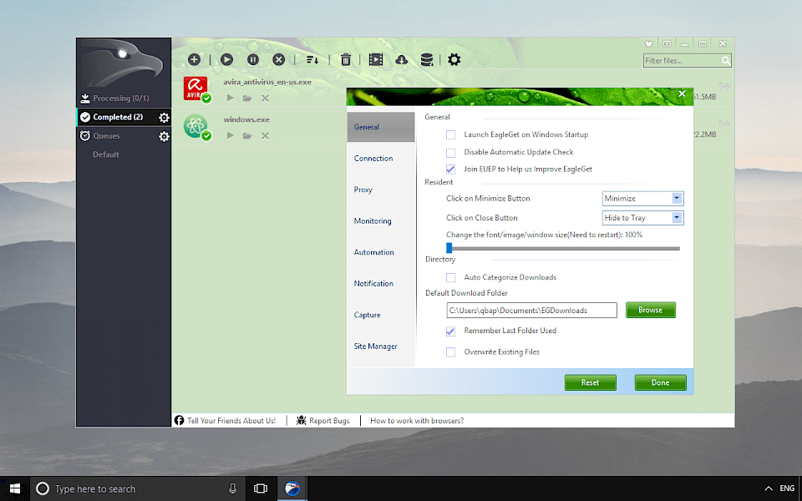Click the EagleGet icon in the taskbar
The image size is (802, 501).
292,488
